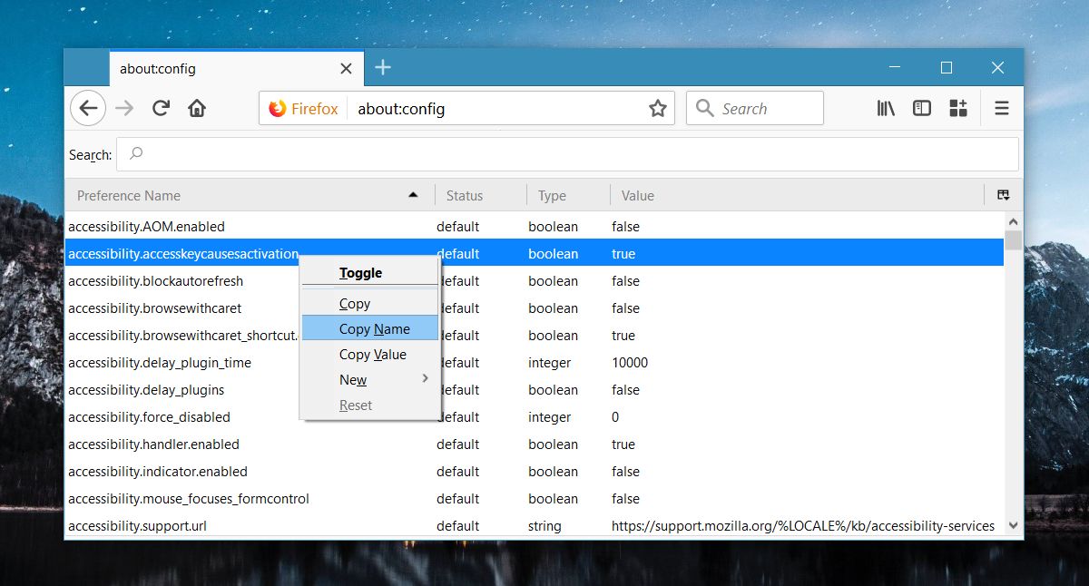Click the greyed Reset context menu entry
1089x586 pixels.
coord(370,405)
